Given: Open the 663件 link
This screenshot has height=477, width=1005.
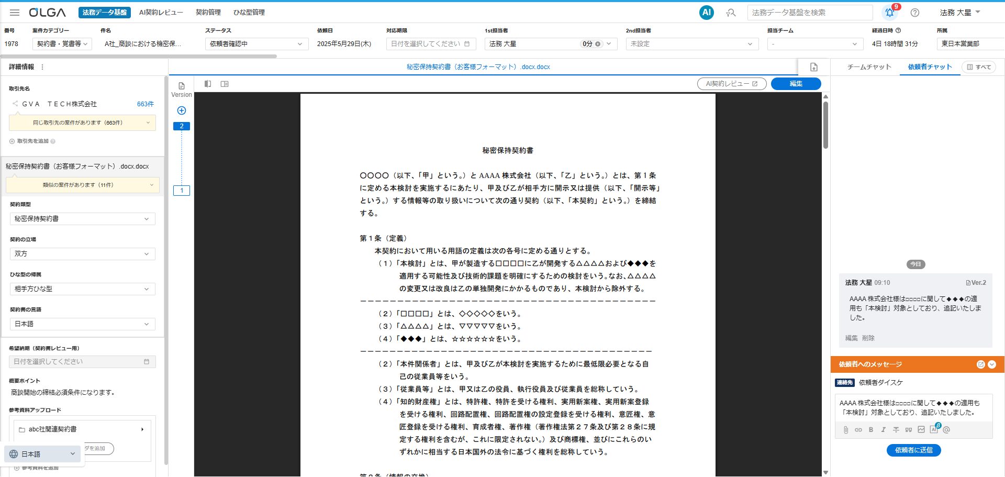Looking at the screenshot, I should coord(146,104).
